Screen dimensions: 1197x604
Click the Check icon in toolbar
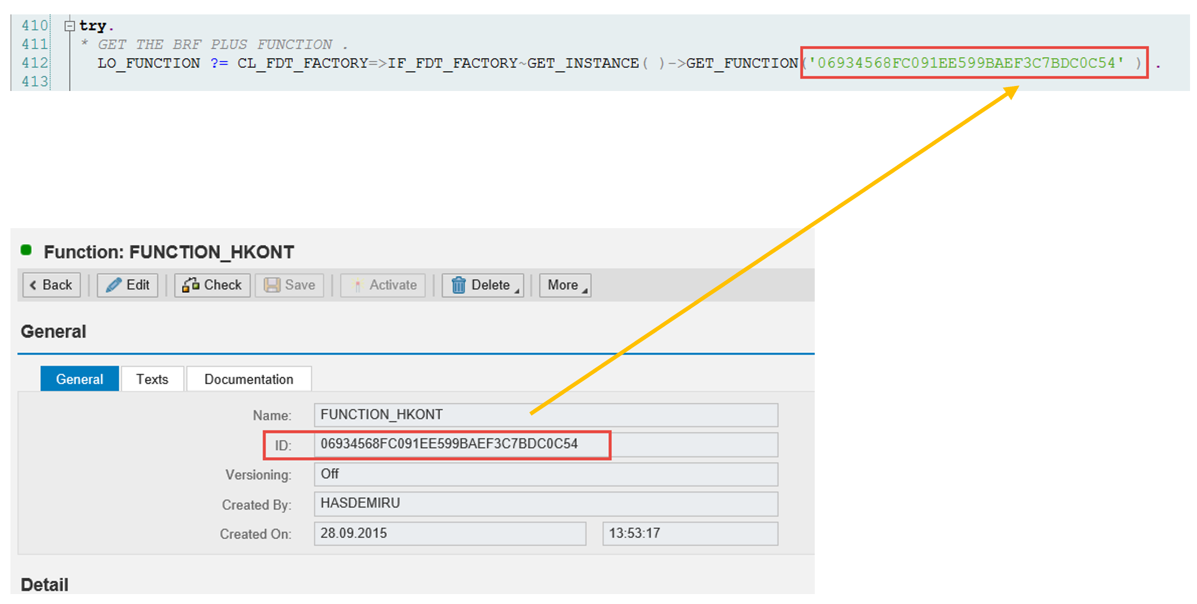pyautogui.click(x=190, y=285)
